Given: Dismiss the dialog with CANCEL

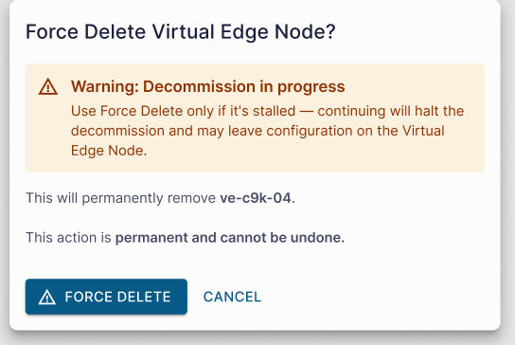Looking at the screenshot, I should tap(232, 297).
